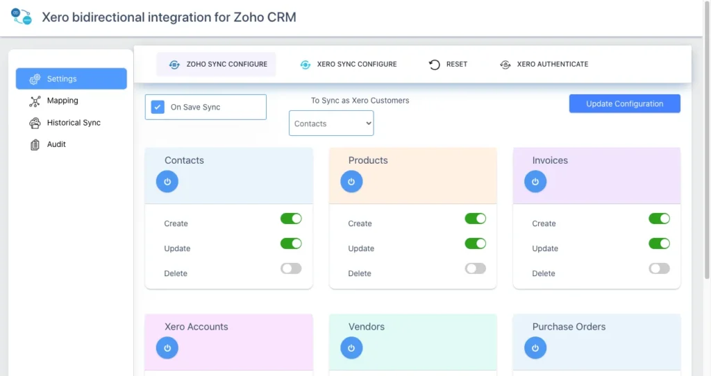This screenshot has width=711, height=376.
Task: Click the page title 'Xero bidirectional integration'
Action: (169, 17)
